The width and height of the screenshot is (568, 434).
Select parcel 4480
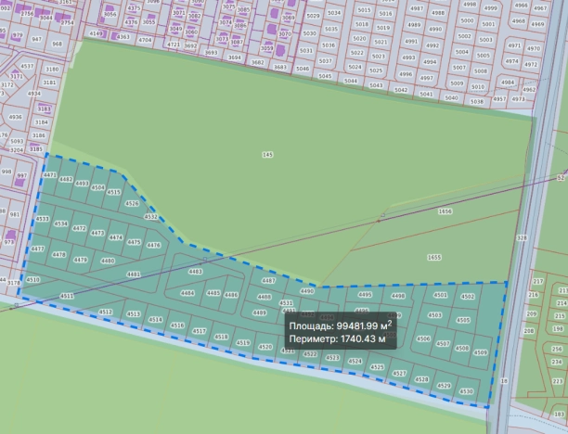click(107, 261)
